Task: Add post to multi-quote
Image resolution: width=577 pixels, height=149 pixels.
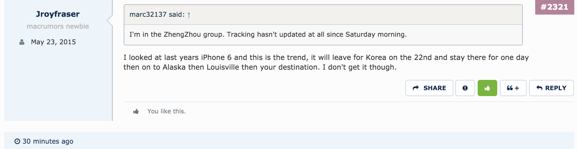Action: [513, 88]
